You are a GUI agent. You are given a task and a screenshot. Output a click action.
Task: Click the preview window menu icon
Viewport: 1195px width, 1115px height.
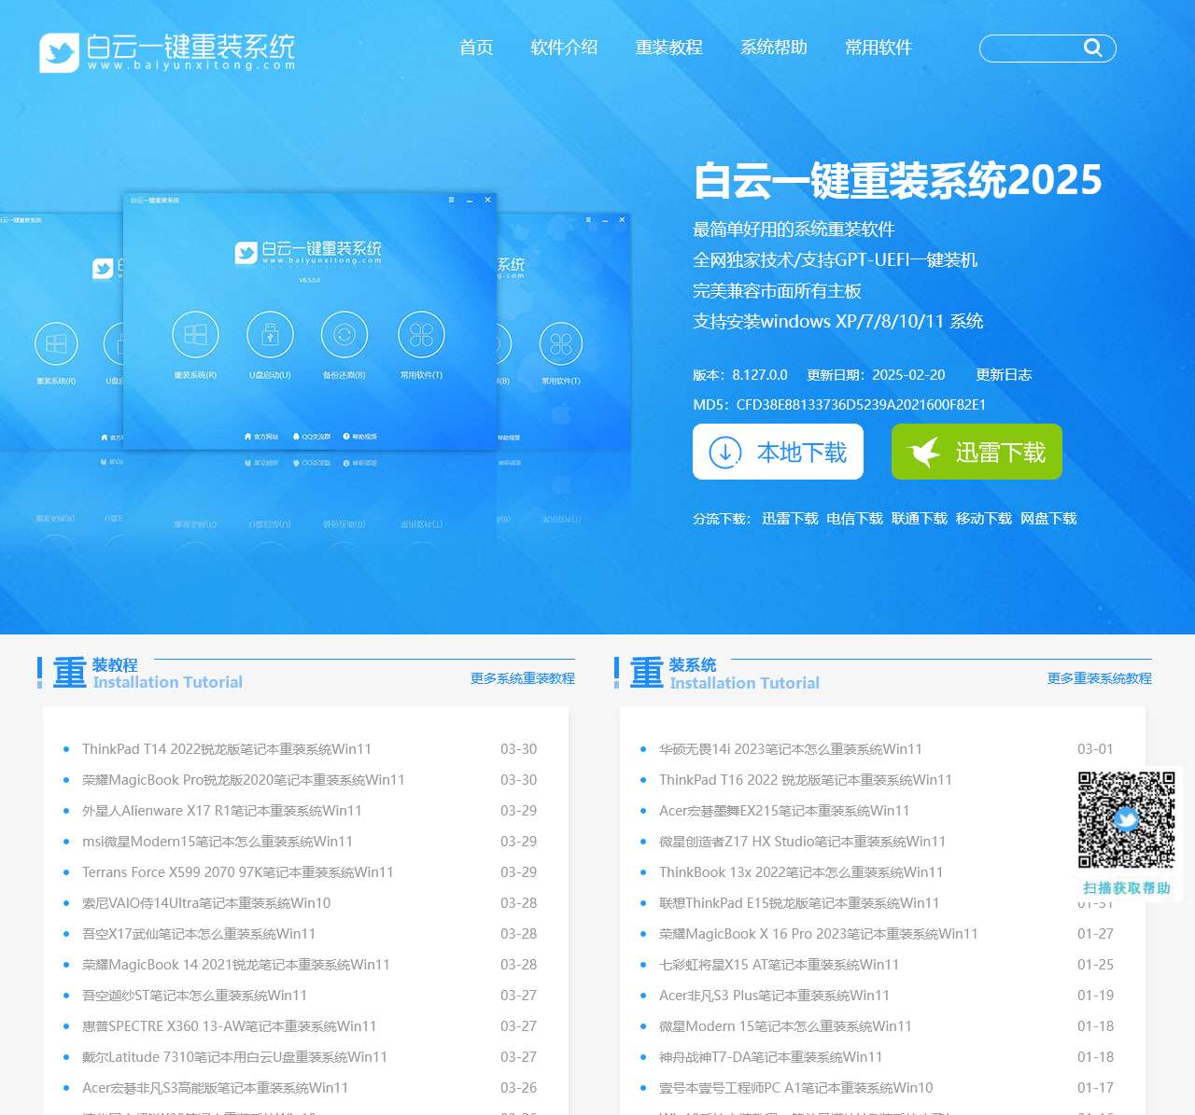pyautogui.click(x=452, y=200)
